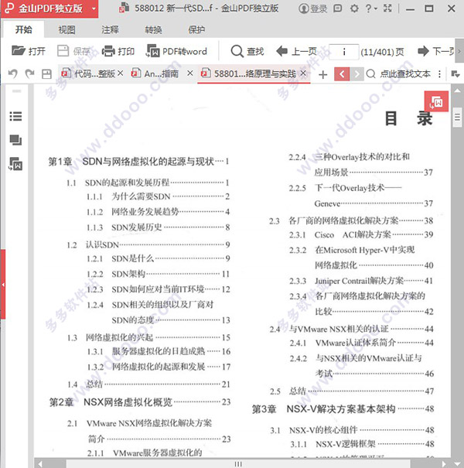464x468 pixels.
Task: Click the vertical scrollbar up arrow
Action: click(457, 91)
